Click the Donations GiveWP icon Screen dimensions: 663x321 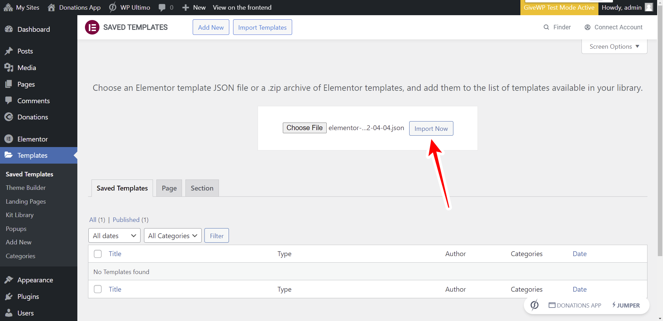(9, 117)
